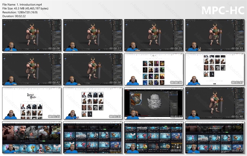This screenshot has width=247, height=156.
Task: Click the viking model frame at 00:00:42
Action: coord(32,69)
